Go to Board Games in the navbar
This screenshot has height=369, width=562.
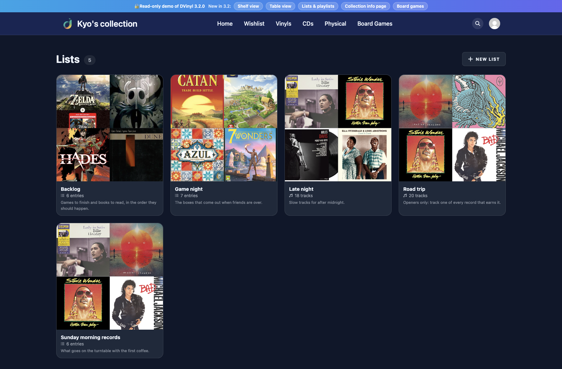coord(375,24)
